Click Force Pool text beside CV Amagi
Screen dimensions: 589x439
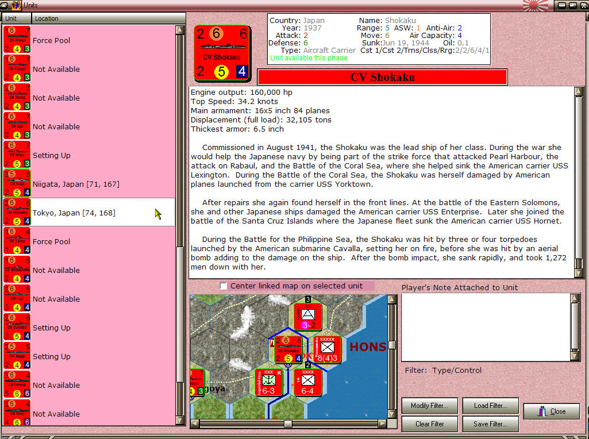tap(52, 41)
